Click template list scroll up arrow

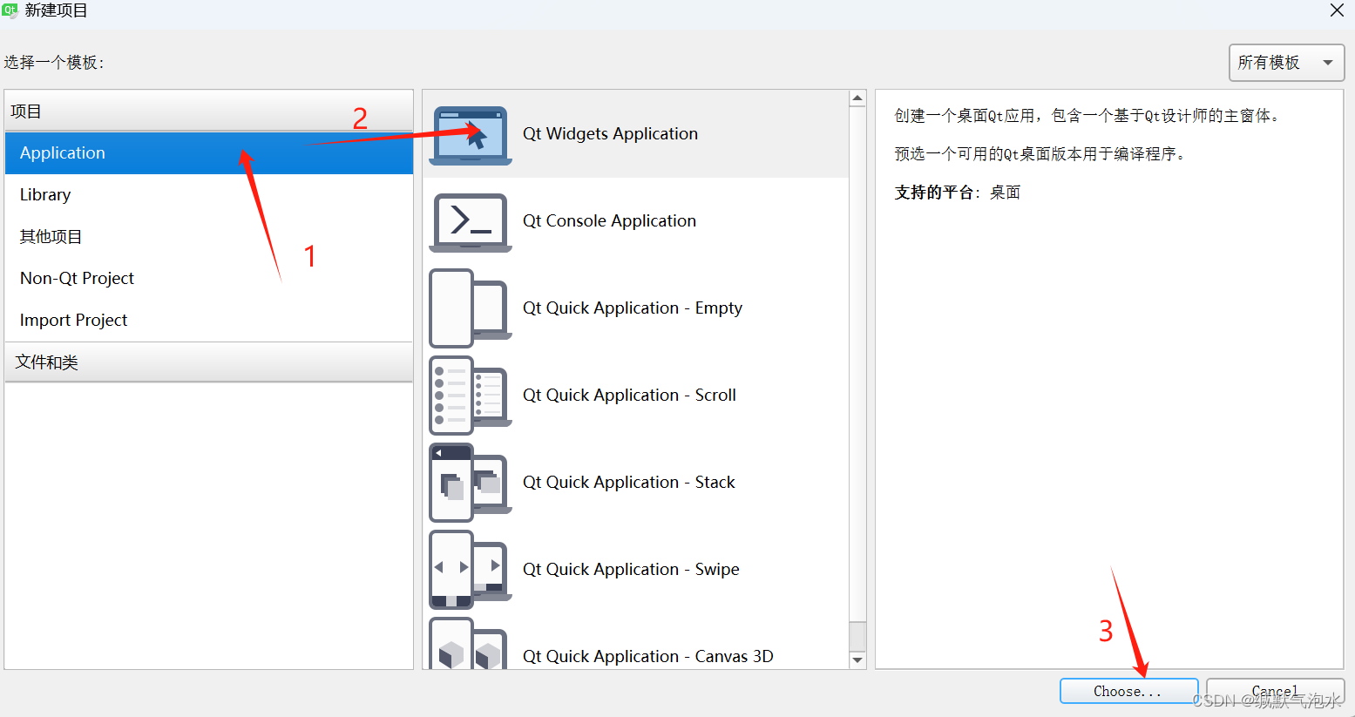click(857, 98)
